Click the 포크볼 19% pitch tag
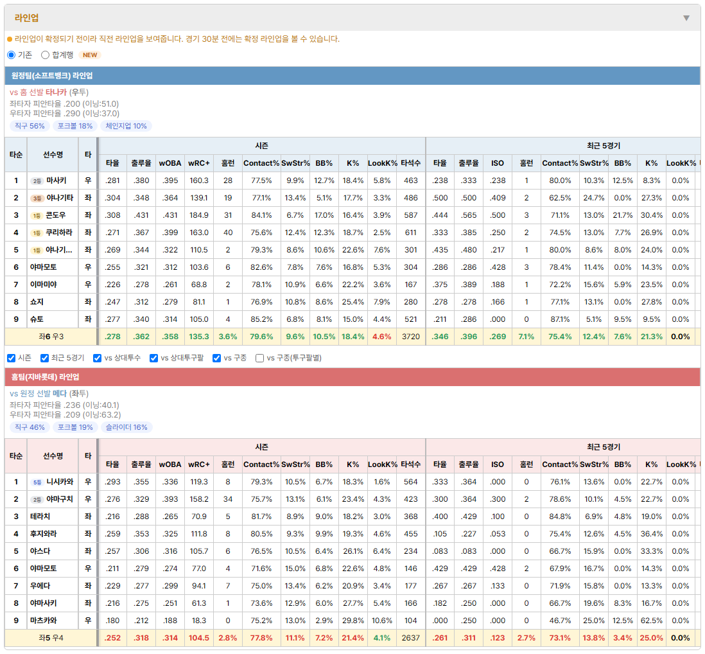 pos(75,427)
